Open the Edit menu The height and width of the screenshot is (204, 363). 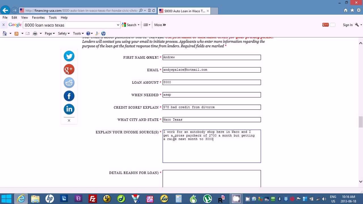[x=14, y=18]
